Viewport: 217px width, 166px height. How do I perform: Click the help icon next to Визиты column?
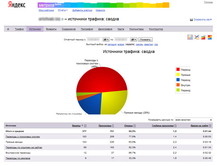[85, 126]
